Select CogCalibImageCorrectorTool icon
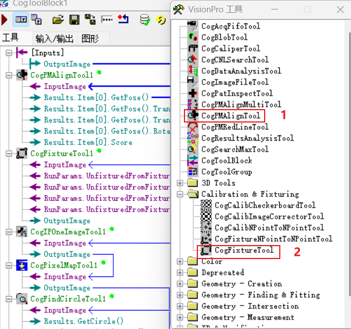Viewport: 351px width, 329px height. (x=206, y=217)
